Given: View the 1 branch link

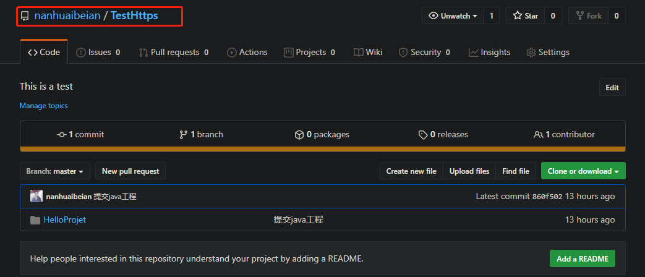Looking at the screenshot, I should click(x=201, y=134).
